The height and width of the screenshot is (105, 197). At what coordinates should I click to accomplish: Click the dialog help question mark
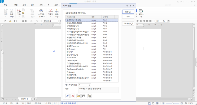(130, 6)
